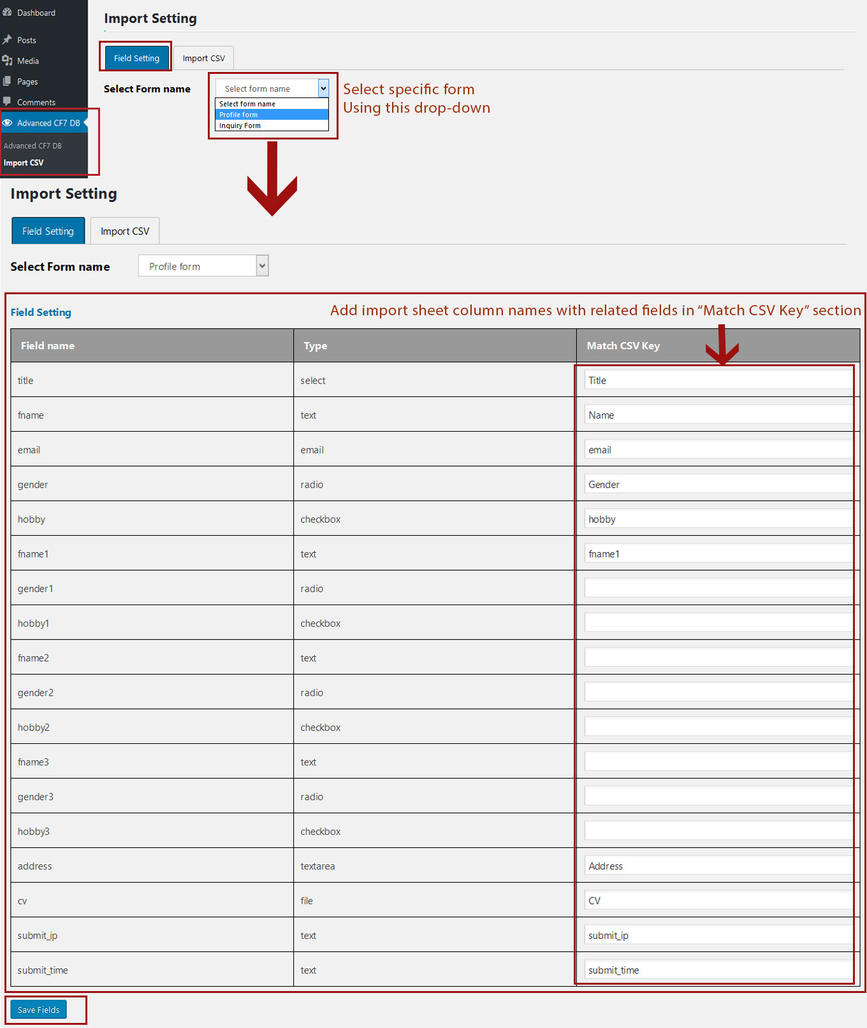
Task: Switch to lower Field Setting tab
Action: [48, 231]
